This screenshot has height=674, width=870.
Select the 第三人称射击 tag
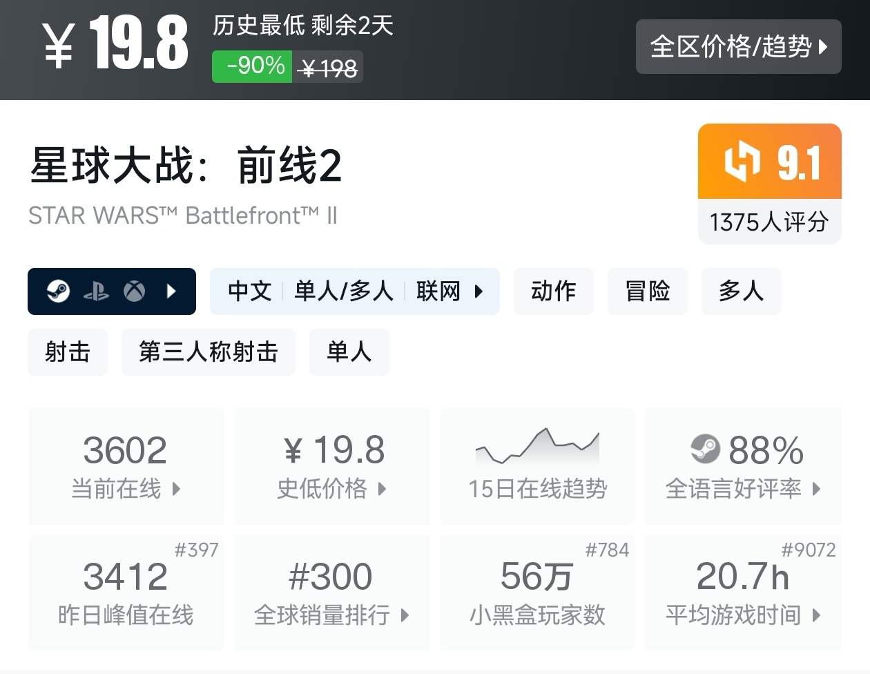click(x=208, y=352)
